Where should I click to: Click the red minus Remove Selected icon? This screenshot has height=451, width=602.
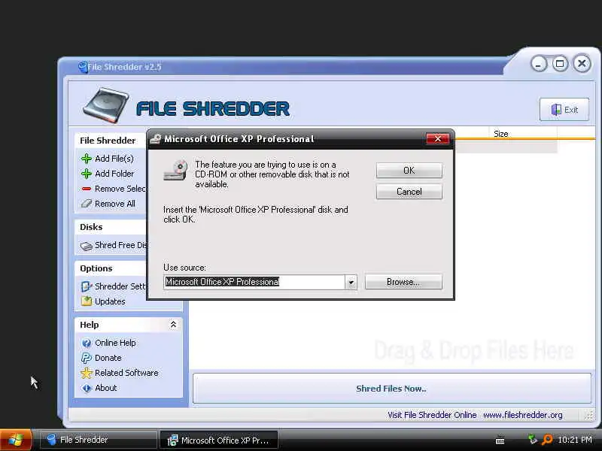pyautogui.click(x=87, y=189)
